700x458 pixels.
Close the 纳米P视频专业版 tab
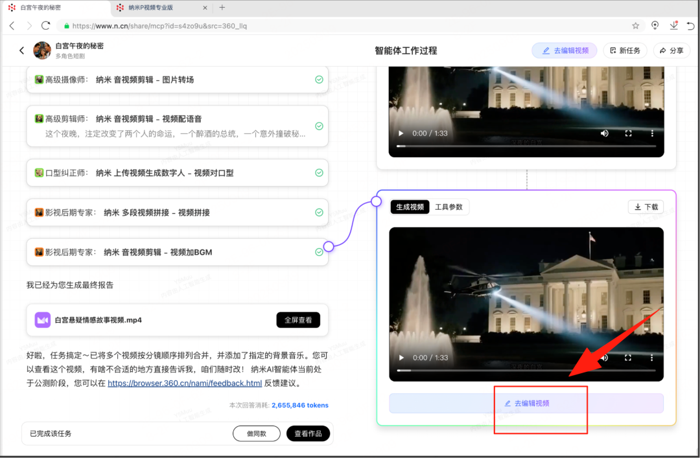point(205,8)
